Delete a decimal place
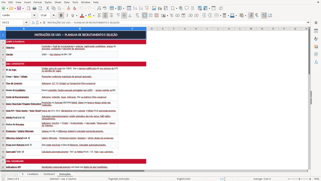This screenshot has height=181, width=321. 197,16
